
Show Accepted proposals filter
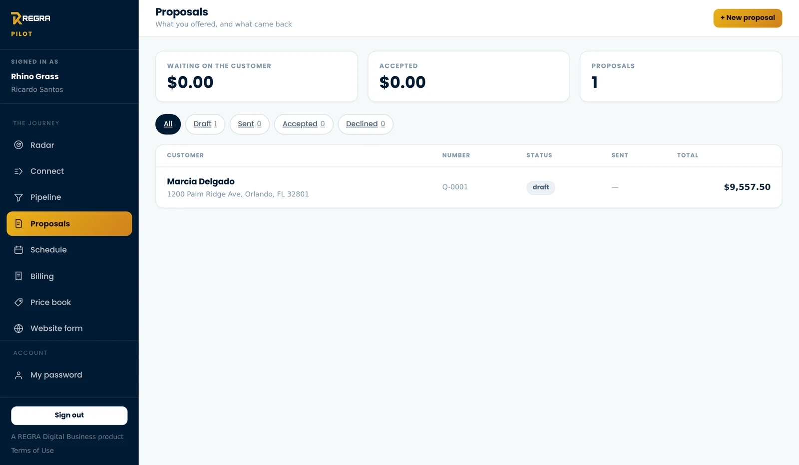304,124
